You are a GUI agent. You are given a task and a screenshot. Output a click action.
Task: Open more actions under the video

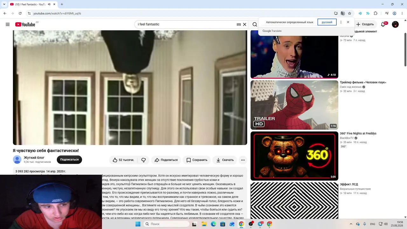pos(243,160)
